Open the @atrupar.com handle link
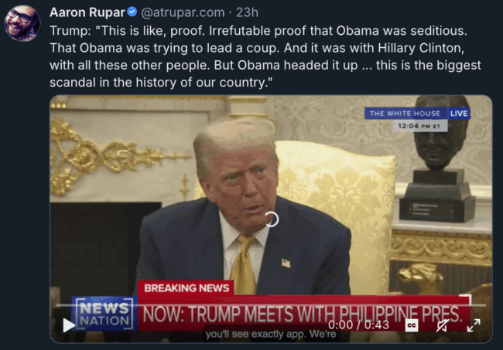This screenshot has width=503, height=350. tap(183, 12)
